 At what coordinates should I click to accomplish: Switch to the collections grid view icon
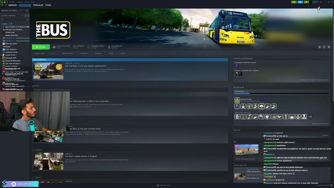(27, 11)
